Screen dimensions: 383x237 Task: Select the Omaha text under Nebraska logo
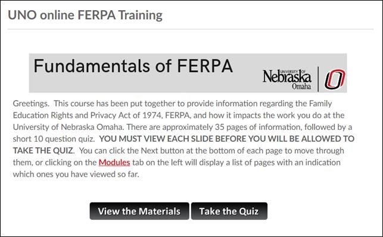point(301,86)
